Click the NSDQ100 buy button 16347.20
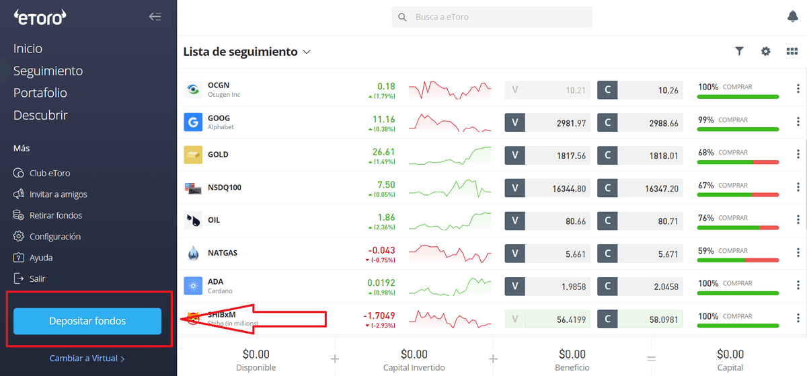Viewport: 807px width, 376px height. (x=640, y=188)
